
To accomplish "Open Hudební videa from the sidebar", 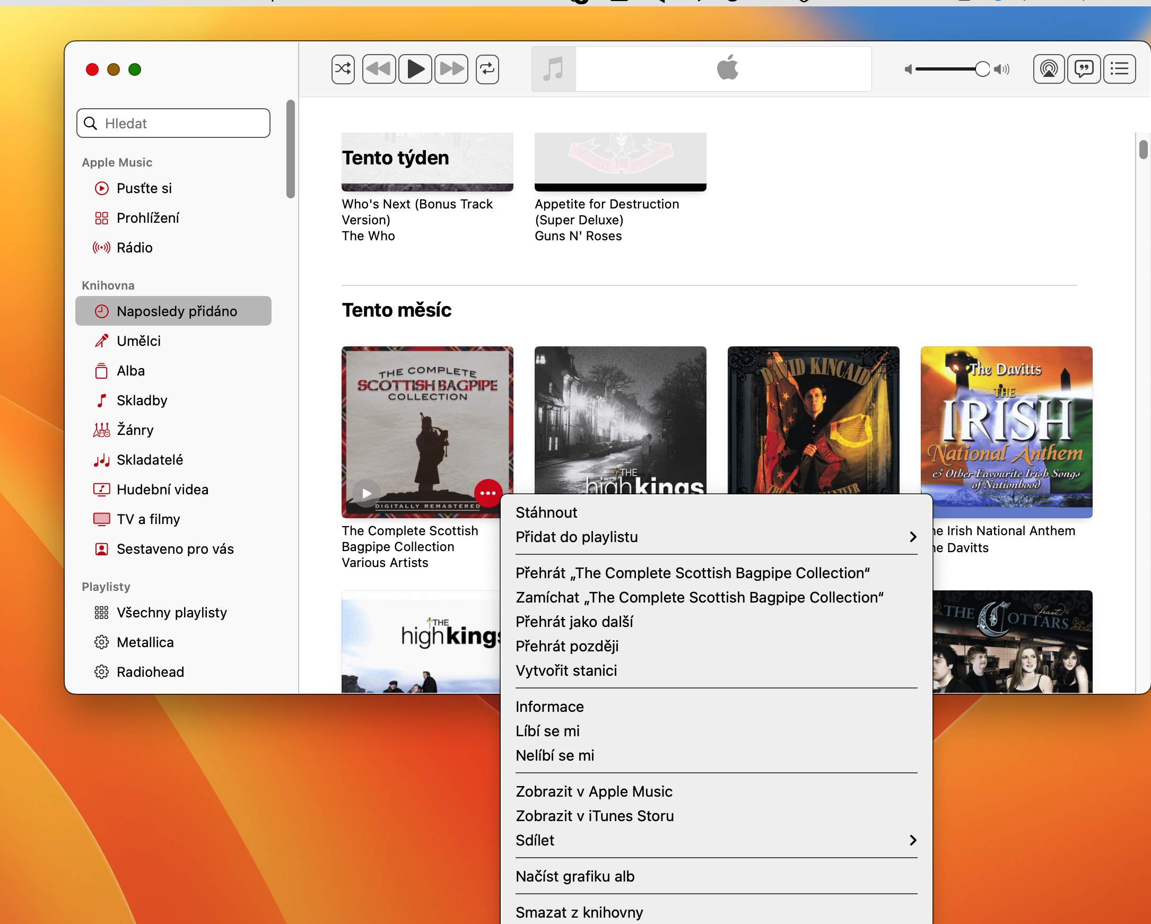I will point(162,489).
